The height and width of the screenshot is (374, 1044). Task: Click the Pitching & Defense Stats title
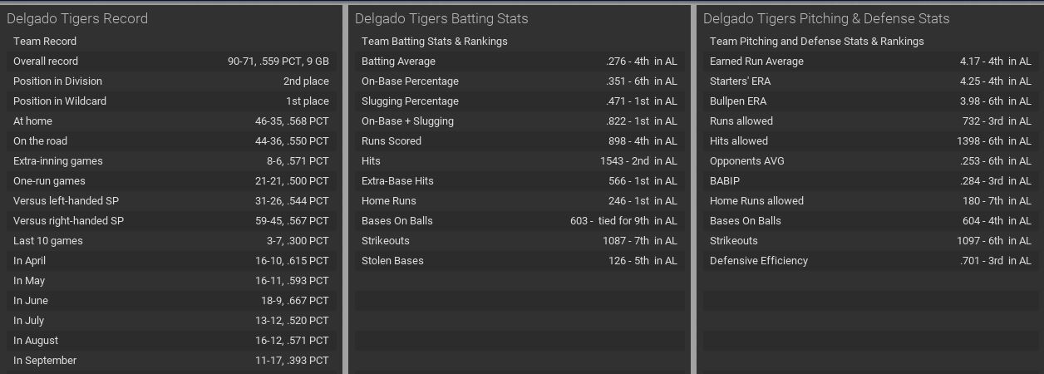pos(826,18)
